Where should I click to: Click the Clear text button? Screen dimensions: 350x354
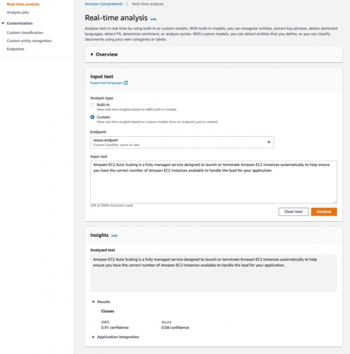293,212
